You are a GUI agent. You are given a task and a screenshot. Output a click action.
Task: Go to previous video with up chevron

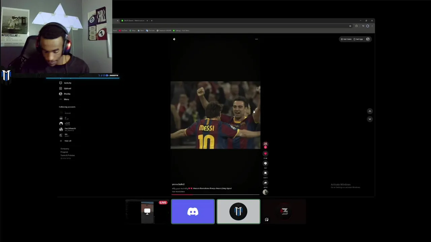pos(370,111)
